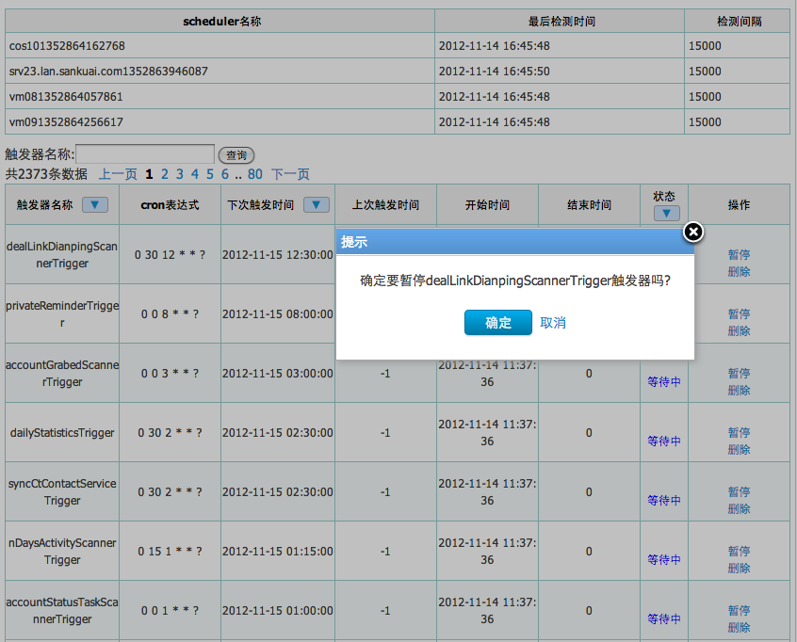Screen dimensions: 797x642
Task: Close the 提示 dialog with X icon
Action: 692,232
